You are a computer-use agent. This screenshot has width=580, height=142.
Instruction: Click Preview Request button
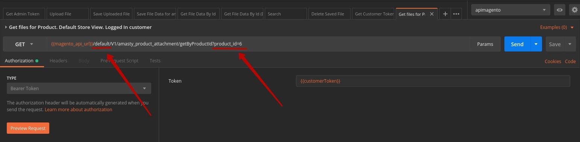point(28,128)
